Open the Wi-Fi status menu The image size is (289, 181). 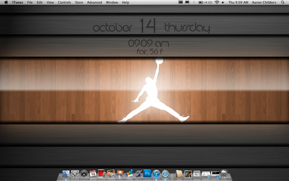point(217,2)
